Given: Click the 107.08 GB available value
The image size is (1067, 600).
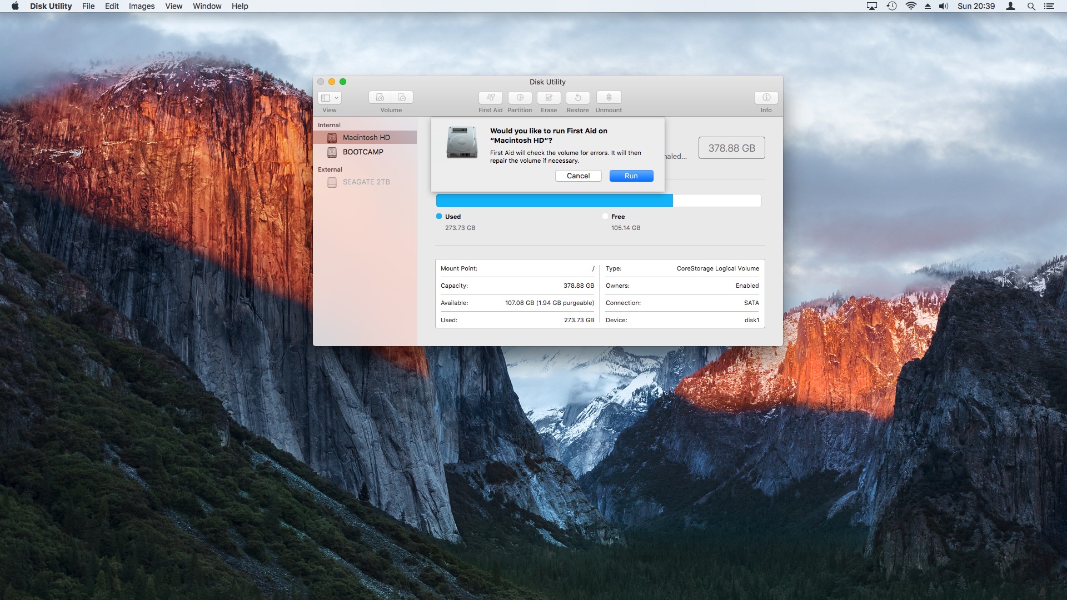Looking at the screenshot, I should pyautogui.click(x=550, y=303).
